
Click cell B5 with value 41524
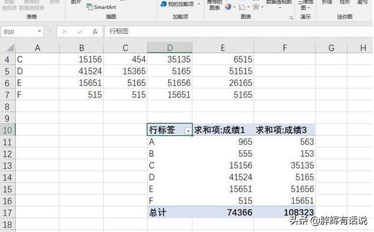tap(81, 71)
